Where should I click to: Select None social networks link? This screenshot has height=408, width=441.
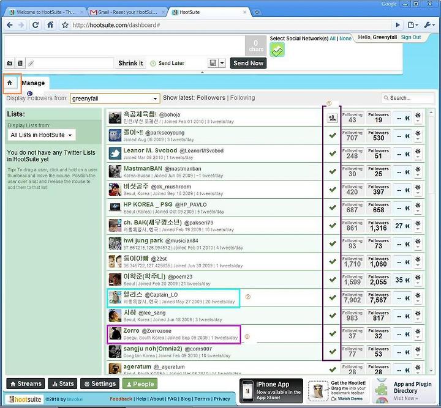[x=345, y=39]
